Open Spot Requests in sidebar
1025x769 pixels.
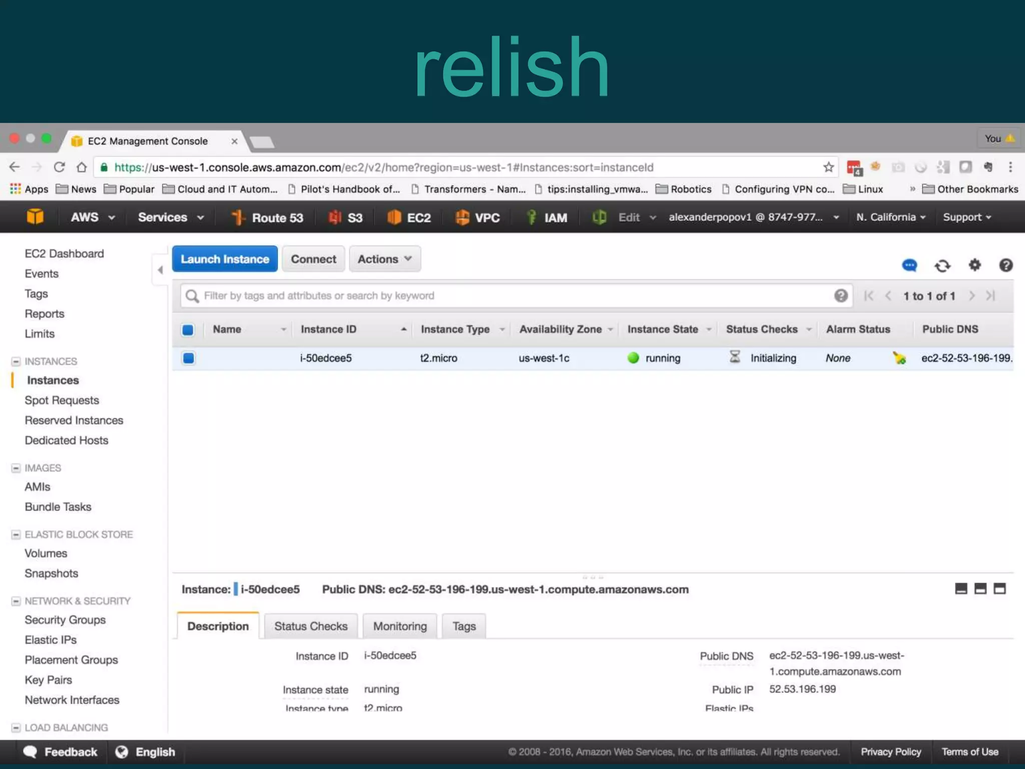[62, 401]
